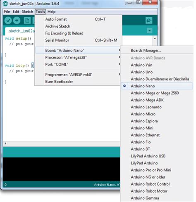The image size is (196, 202).
Task: Select Arduino Yún board
Action: tap(157, 65)
